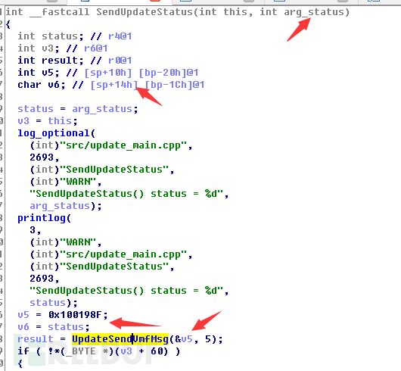Select the 'char v6;' variable declaration
The width and height of the screenshot is (401, 371).
pos(42,85)
